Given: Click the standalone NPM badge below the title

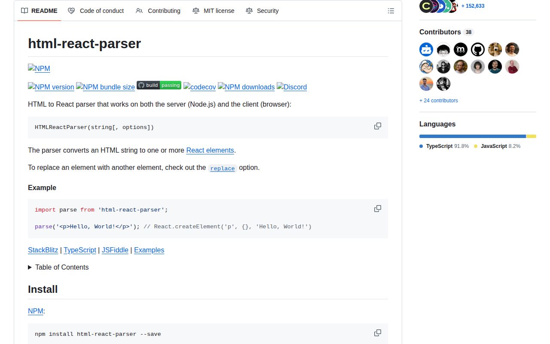Looking at the screenshot, I should click(39, 68).
